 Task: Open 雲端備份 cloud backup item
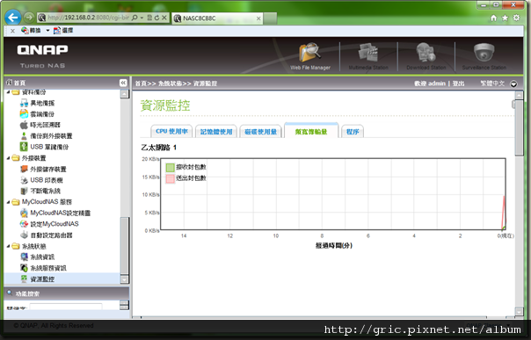coord(37,114)
